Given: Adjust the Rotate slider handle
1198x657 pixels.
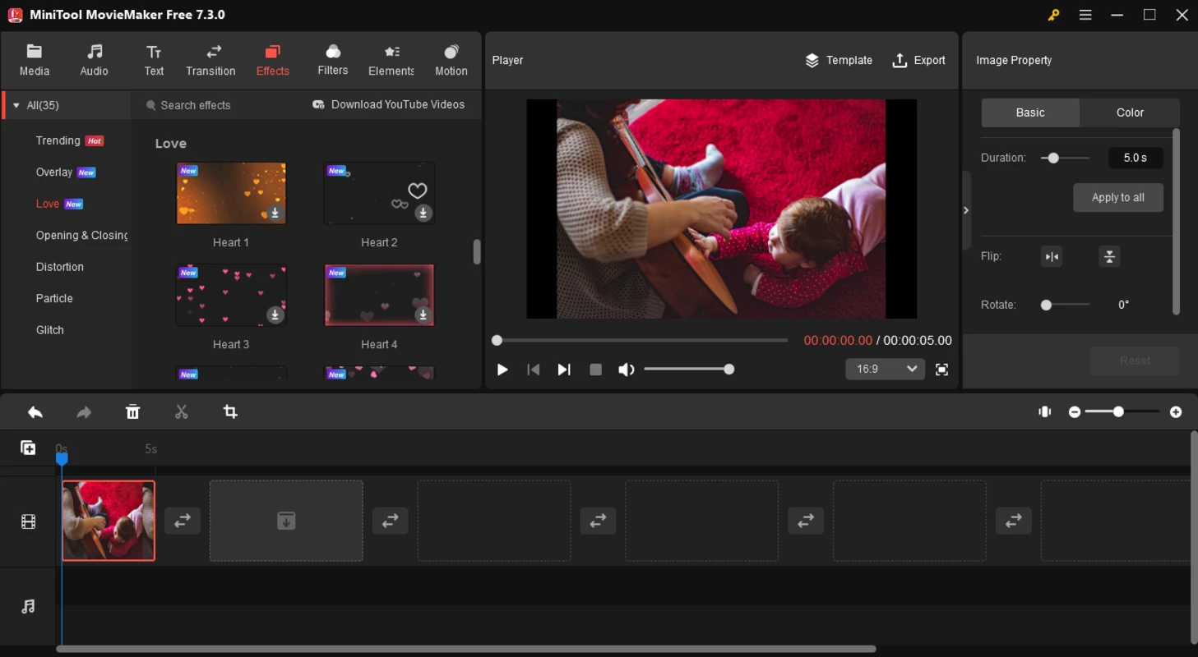Looking at the screenshot, I should (x=1046, y=305).
